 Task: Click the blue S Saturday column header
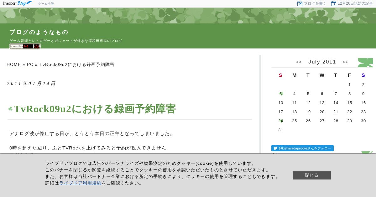point(363,75)
